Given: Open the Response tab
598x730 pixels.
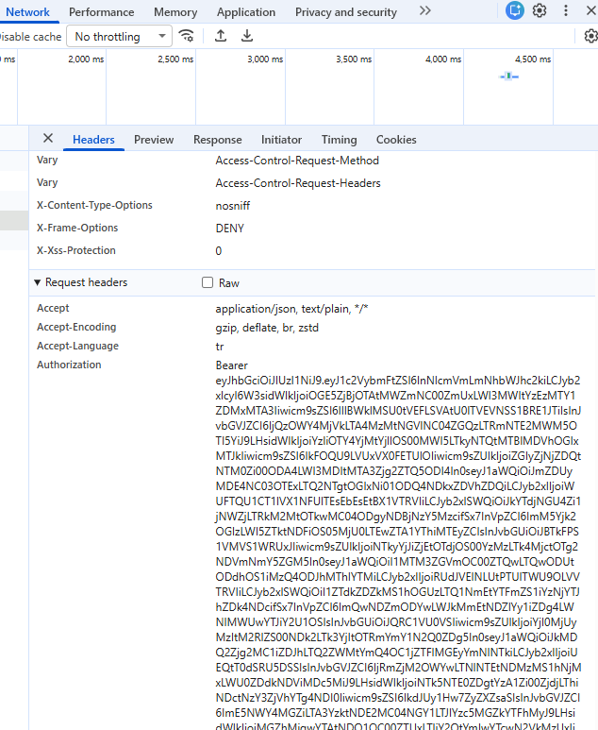Looking at the screenshot, I should (x=217, y=140).
